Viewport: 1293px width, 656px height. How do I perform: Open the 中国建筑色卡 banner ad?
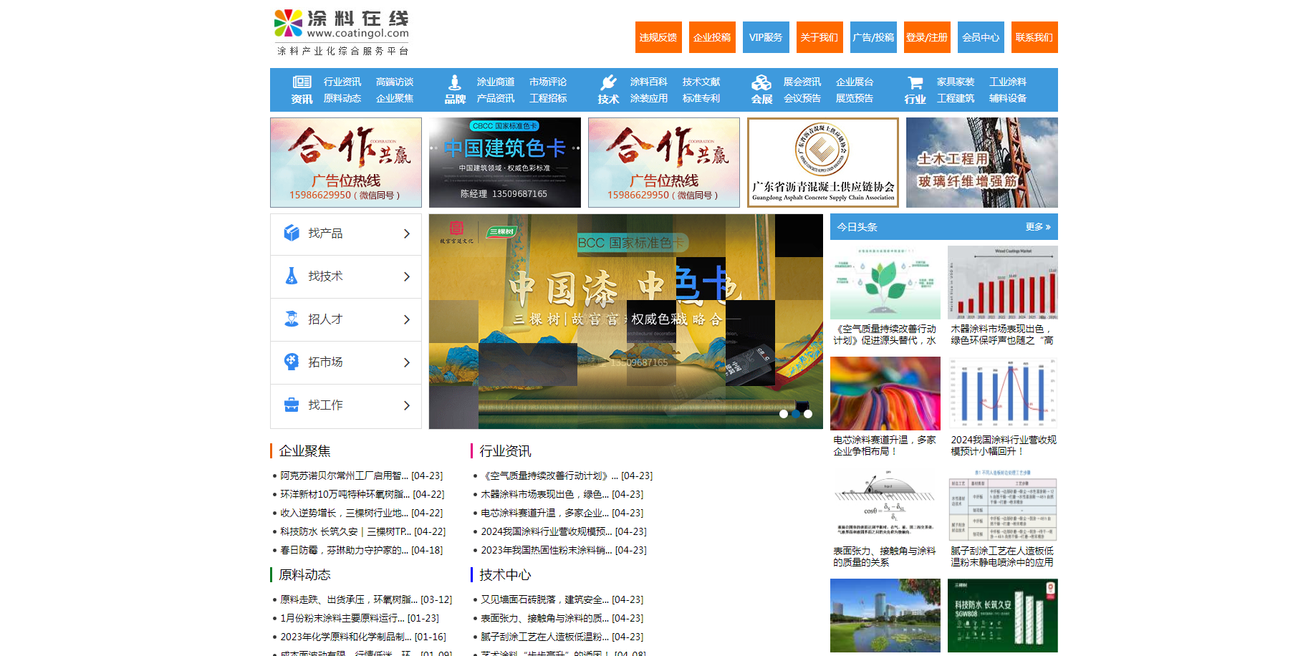[x=505, y=163]
